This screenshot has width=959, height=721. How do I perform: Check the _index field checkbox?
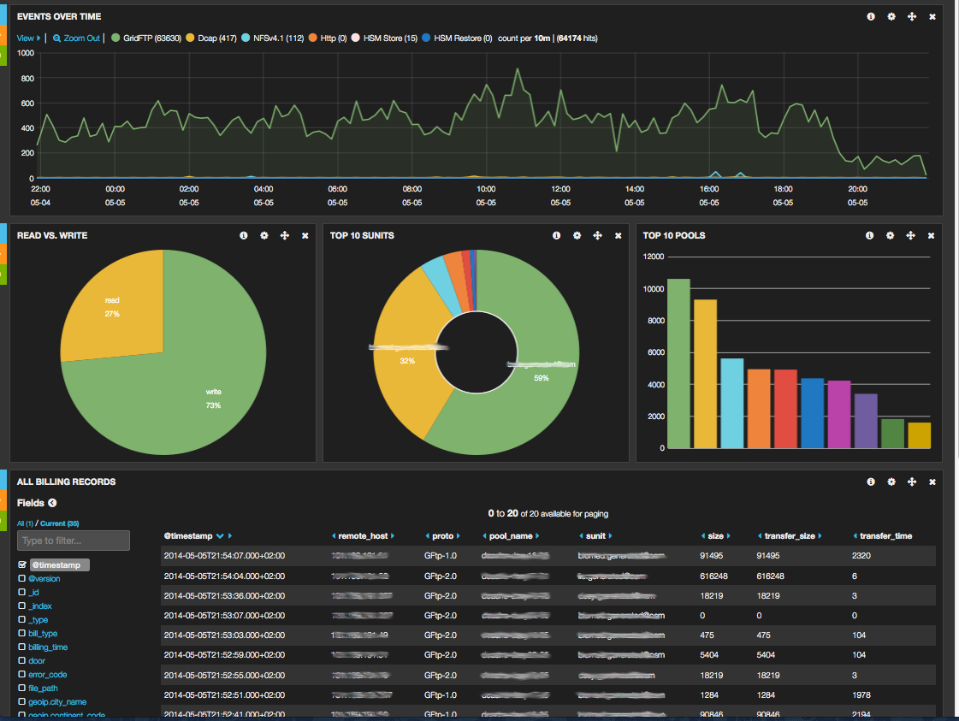point(22,606)
